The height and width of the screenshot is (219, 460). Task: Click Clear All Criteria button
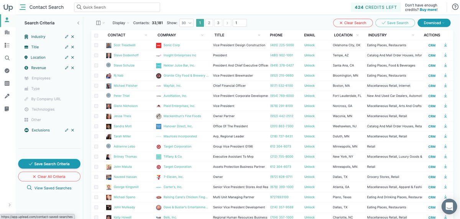(49, 177)
